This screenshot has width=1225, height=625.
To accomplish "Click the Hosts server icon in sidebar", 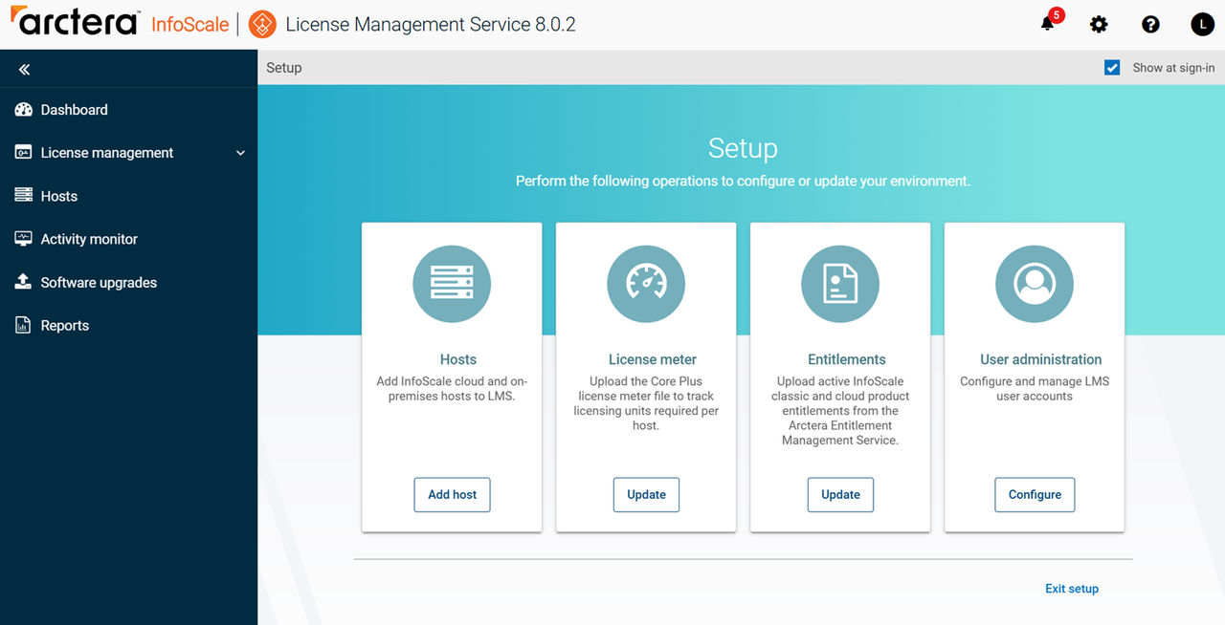I will pos(24,196).
